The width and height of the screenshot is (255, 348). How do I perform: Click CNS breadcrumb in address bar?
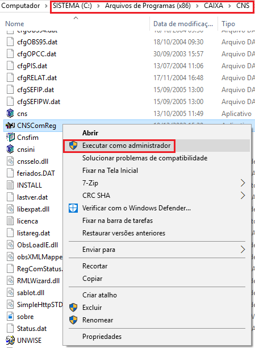tap(243, 6)
